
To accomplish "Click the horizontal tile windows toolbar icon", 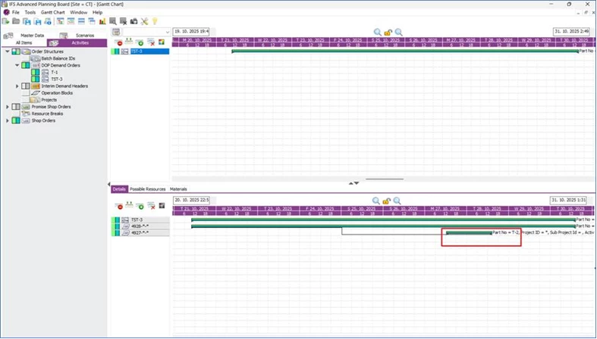I will 81,21.
